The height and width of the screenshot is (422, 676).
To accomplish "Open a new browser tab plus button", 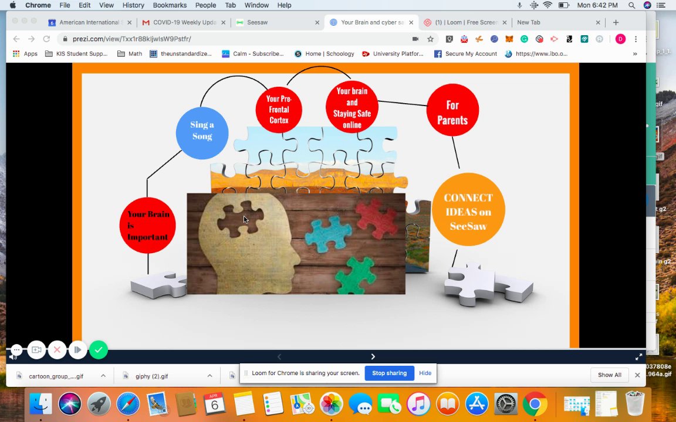I will [x=616, y=22].
